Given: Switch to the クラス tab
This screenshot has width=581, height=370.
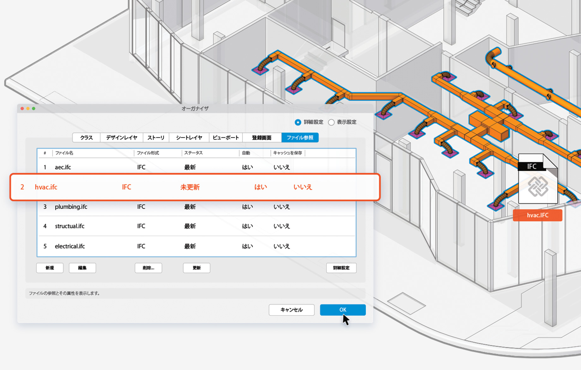Looking at the screenshot, I should 86,137.
